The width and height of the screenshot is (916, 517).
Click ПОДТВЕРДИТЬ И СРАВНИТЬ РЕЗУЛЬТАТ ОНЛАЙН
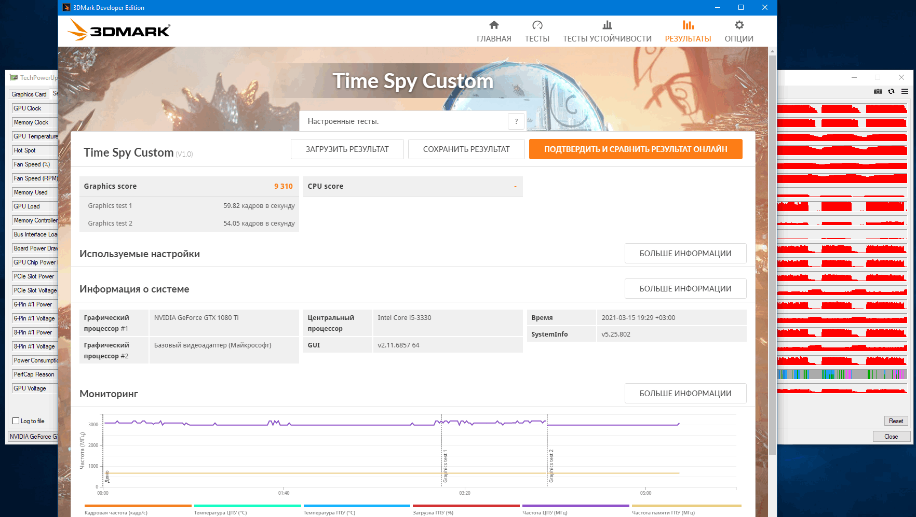coord(636,149)
